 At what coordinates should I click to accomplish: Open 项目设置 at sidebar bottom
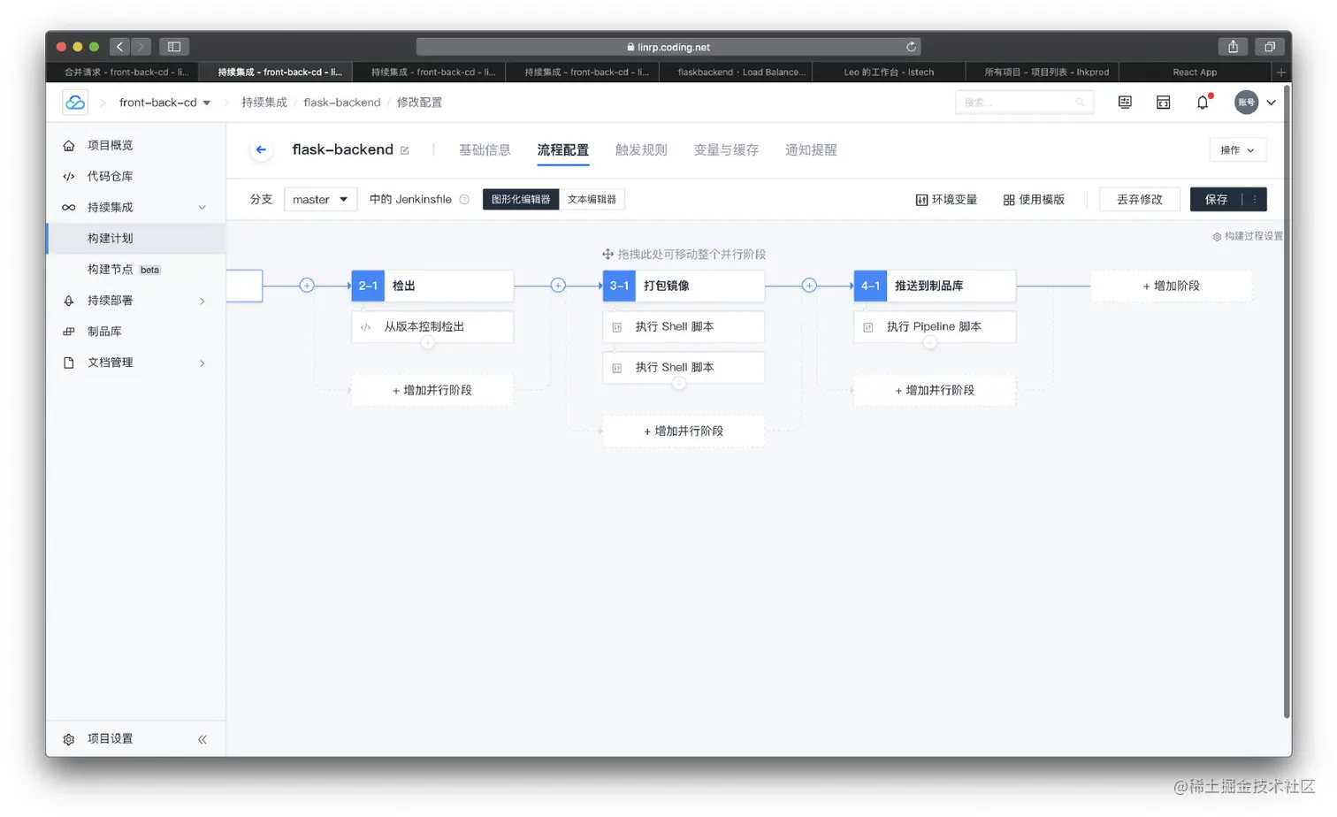click(110, 739)
